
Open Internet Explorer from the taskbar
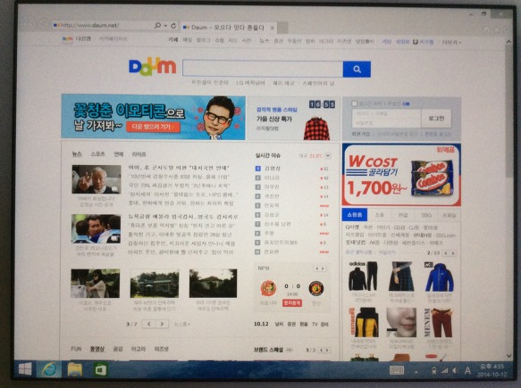coord(49,369)
